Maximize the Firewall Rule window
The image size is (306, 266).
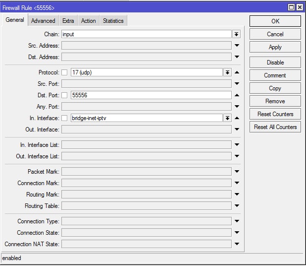tap(291, 7)
